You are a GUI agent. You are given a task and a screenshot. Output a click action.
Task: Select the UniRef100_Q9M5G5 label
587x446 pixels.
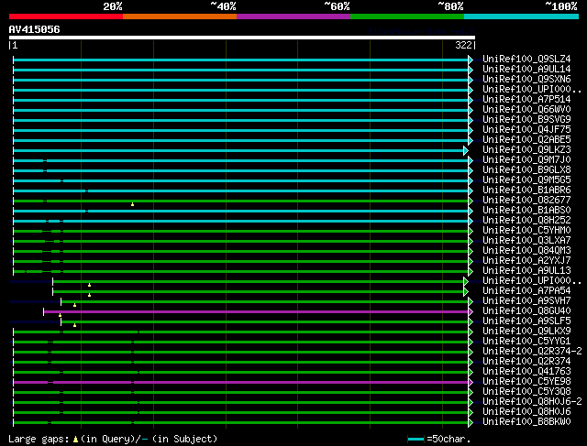tap(526, 180)
